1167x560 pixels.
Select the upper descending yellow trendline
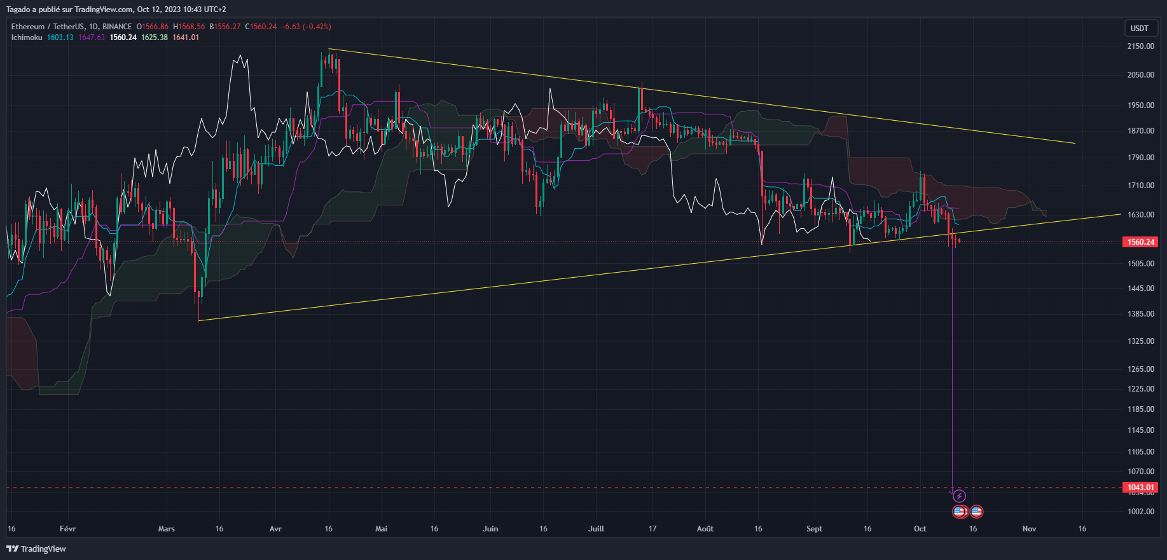pyautogui.click(x=700, y=96)
